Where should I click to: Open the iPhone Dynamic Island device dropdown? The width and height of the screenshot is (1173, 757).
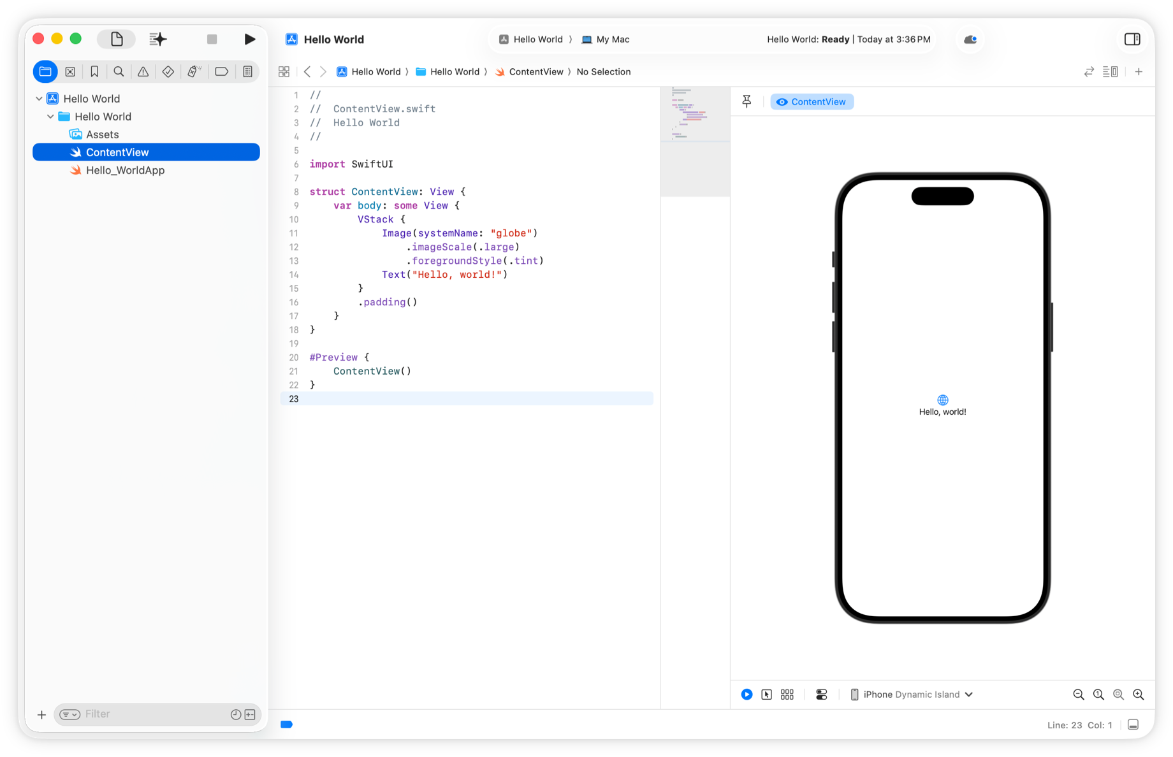(912, 694)
